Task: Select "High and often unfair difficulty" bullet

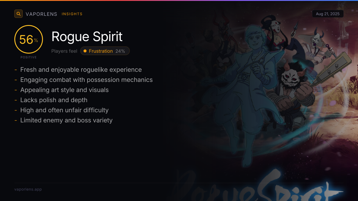Action: point(64,110)
